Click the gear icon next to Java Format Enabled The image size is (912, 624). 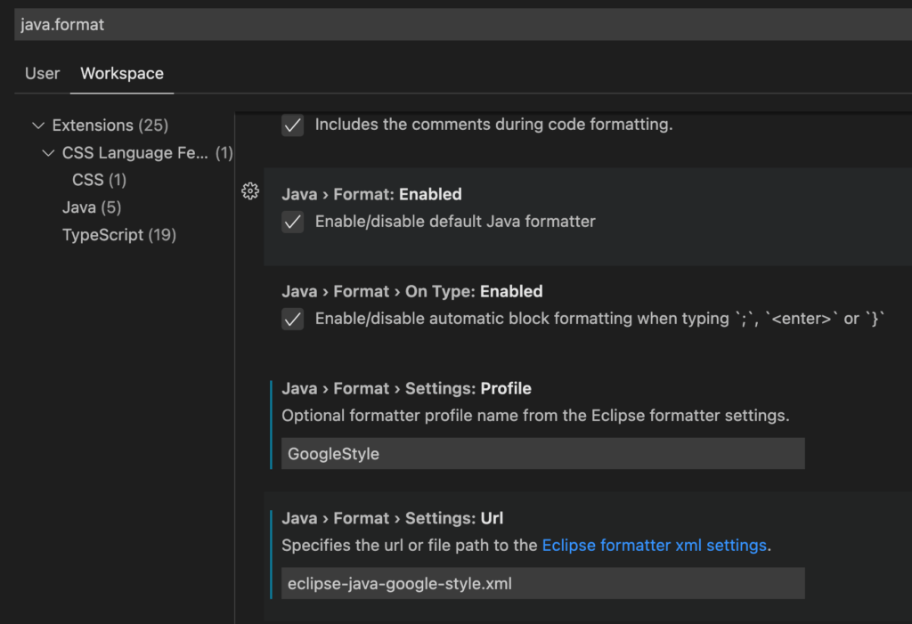click(x=250, y=190)
